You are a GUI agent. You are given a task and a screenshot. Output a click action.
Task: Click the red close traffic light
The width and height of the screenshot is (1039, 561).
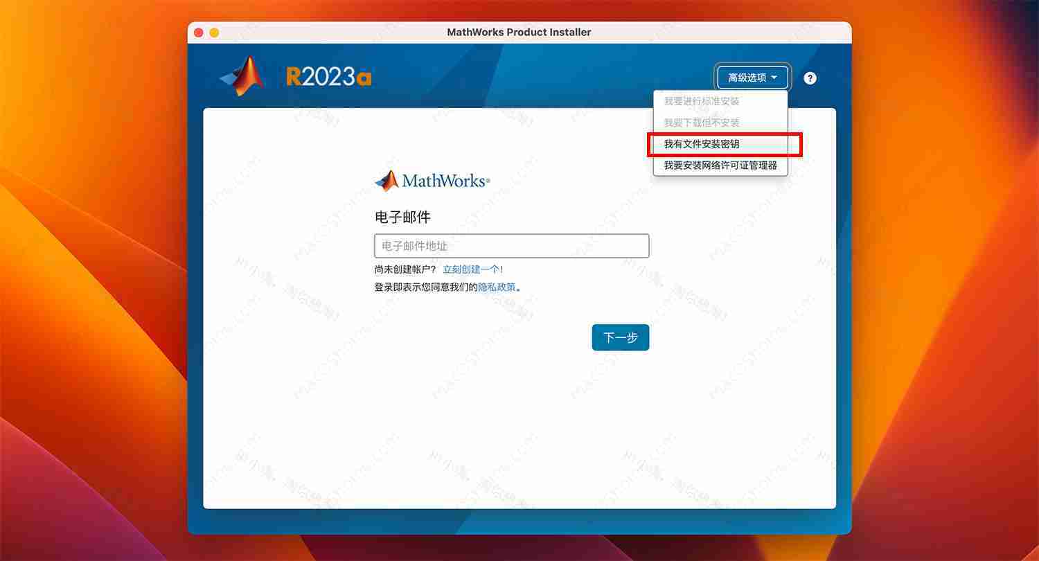coord(199,32)
